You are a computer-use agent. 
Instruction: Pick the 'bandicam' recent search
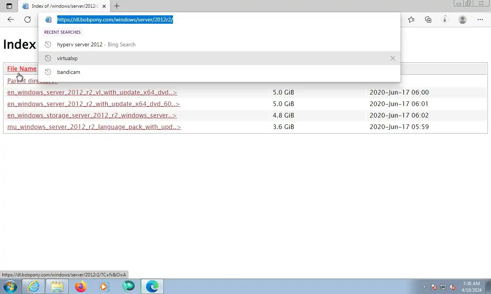219,72
